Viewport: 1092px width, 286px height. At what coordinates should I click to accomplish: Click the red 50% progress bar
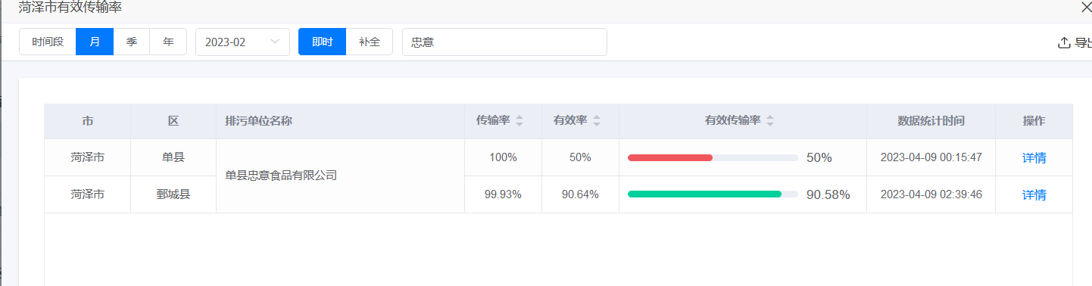pos(713,157)
